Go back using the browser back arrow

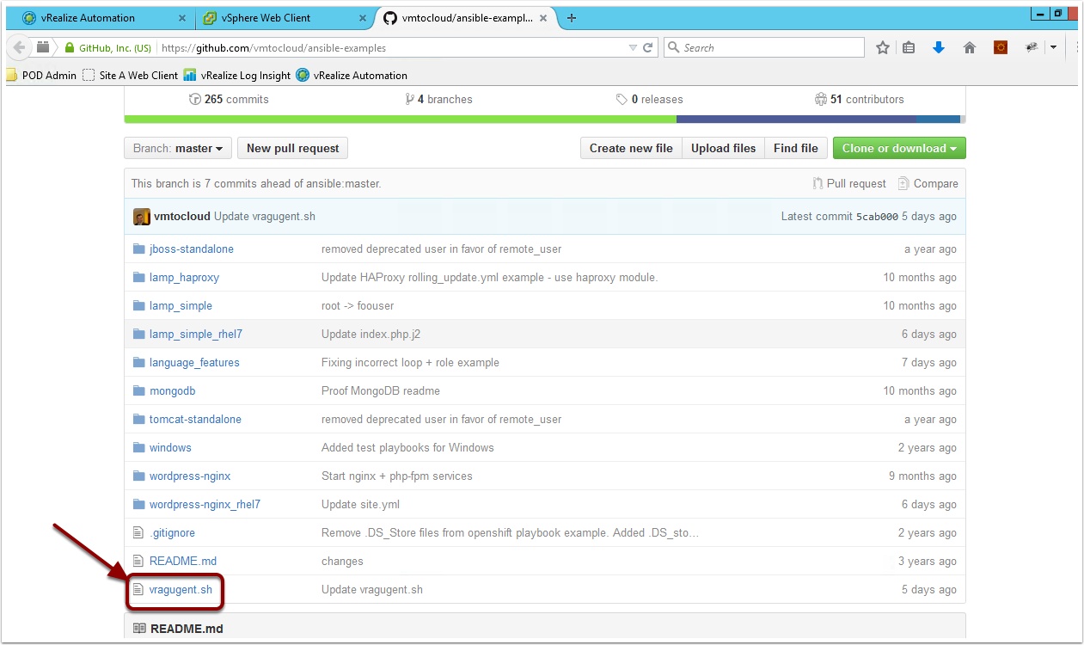(20, 47)
